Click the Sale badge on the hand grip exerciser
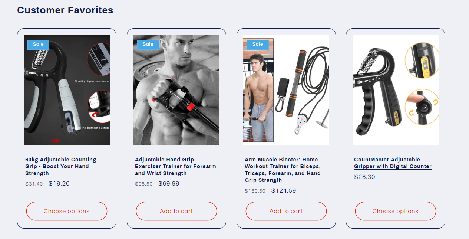This screenshot has width=469, height=239. (148, 44)
